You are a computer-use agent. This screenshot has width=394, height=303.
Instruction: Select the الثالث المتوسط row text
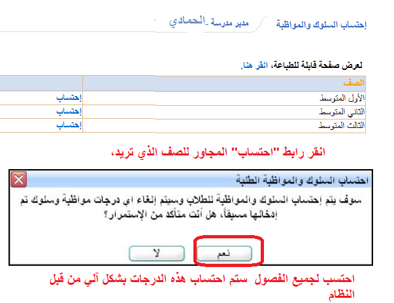[x=342, y=125]
